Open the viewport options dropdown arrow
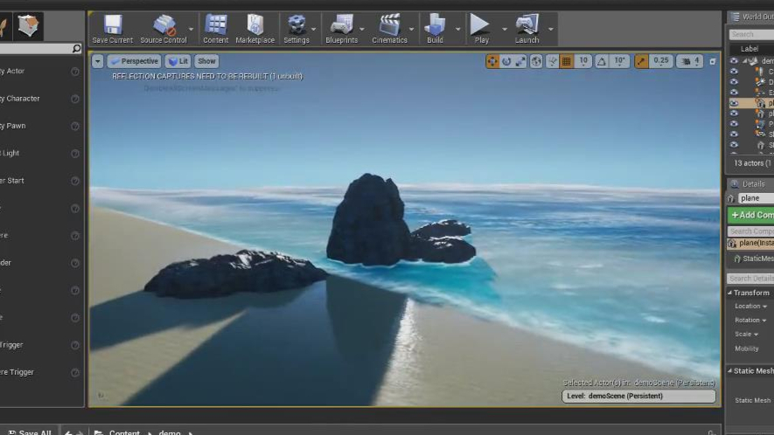 pos(98,61)
